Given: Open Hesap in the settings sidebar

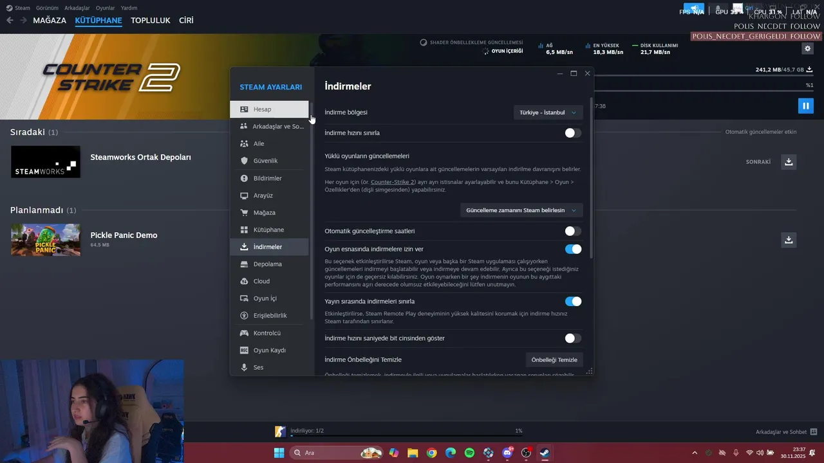Looking at the screenshot, I should pos(269,109).
